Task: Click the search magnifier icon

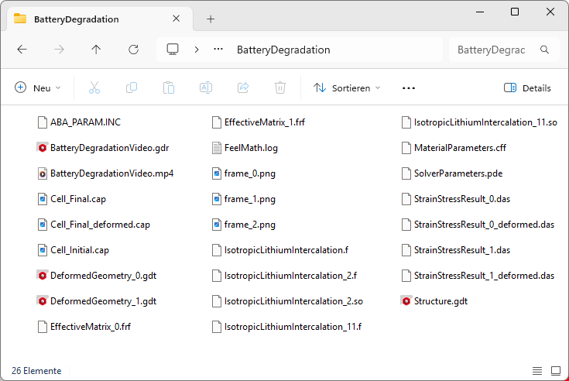Action: (x=544, y=50)
